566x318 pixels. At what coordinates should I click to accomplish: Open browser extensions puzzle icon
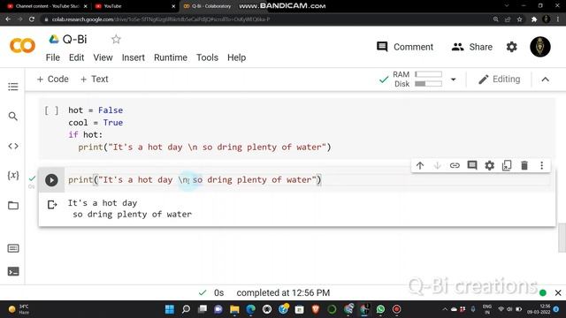coord(534,19)
